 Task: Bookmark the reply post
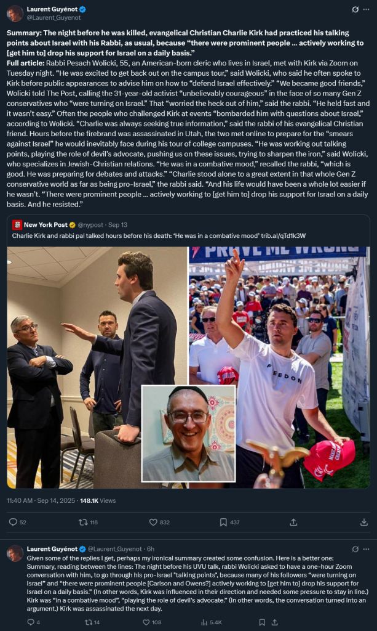262,622
